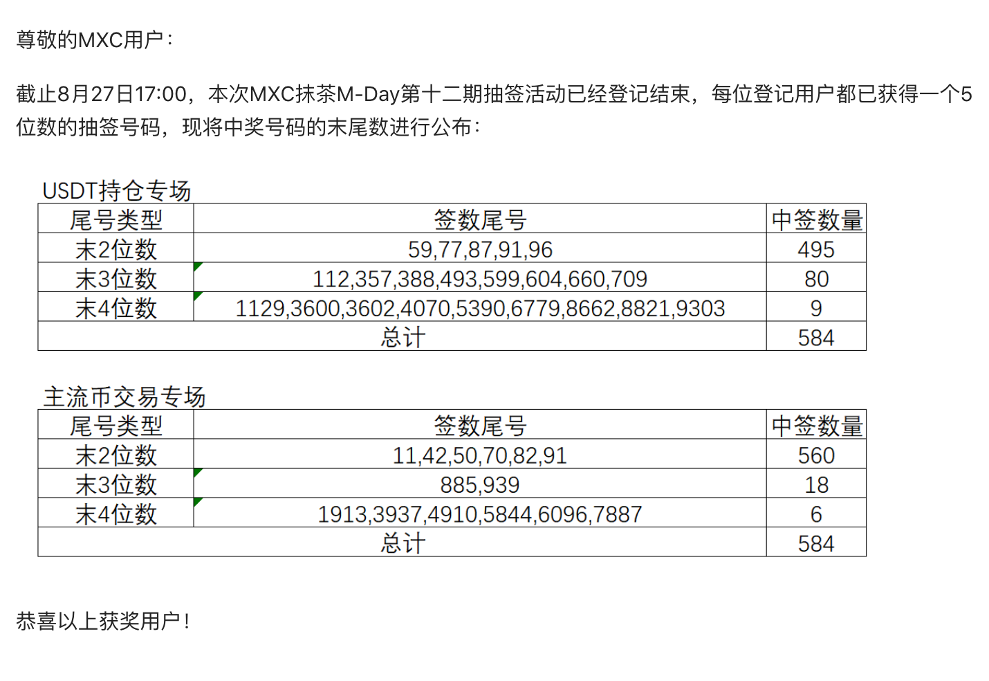Viewport: 989px width, 681px height.
Task: Click "总计" in the 主流币交易专场 table
Action: 403,543
